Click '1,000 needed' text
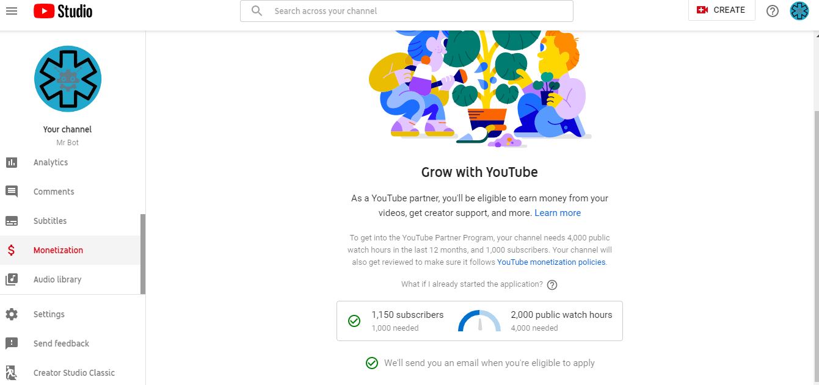Image resolution: width=819 pixels, height=385 pixels. (x=395, y=328)
